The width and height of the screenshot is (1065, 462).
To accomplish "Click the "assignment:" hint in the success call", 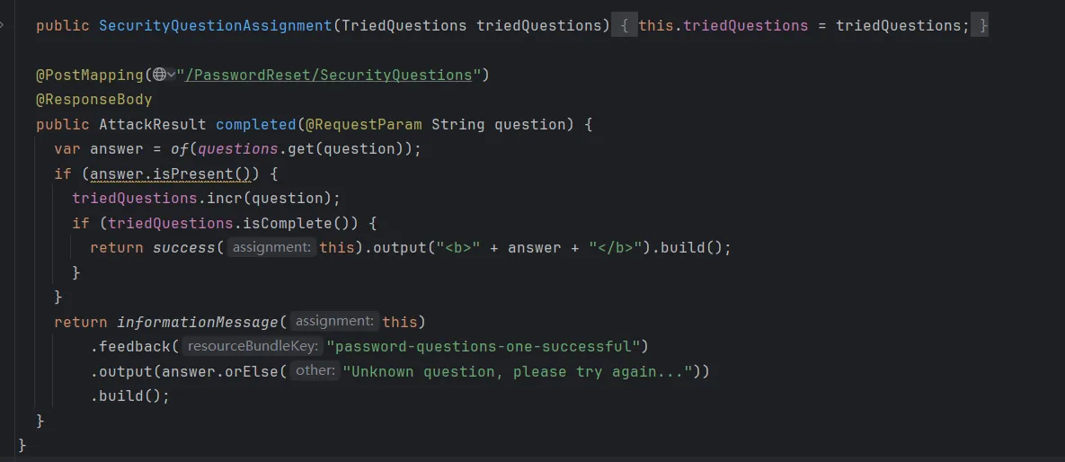I will point(271,247).
